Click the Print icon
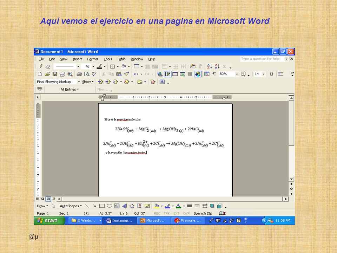 [x=79, y=74]
